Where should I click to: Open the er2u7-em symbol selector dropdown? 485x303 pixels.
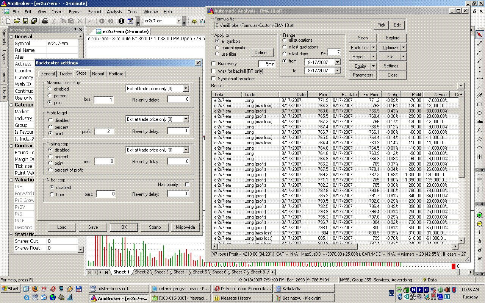[x=179, y=21]
